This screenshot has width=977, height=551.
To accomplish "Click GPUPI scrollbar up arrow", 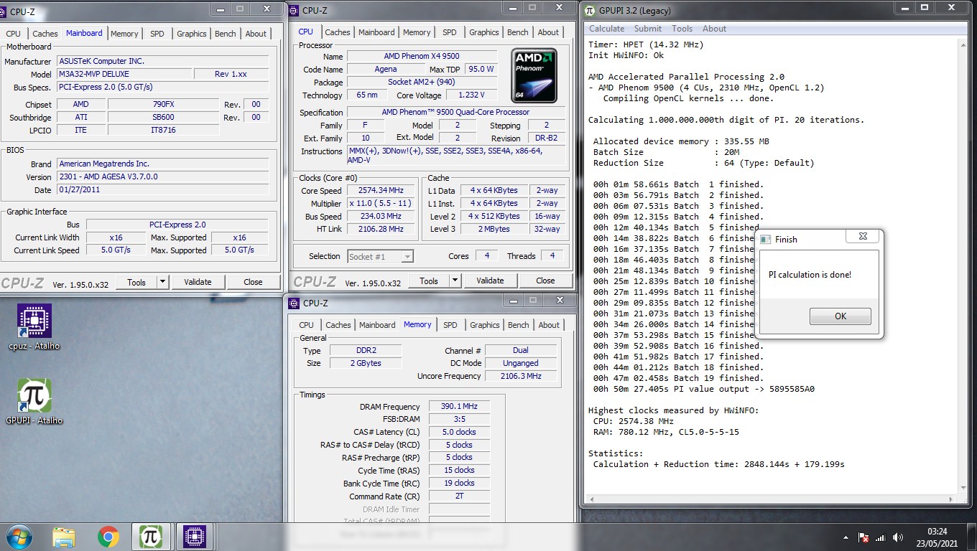I will pos(965,44).
